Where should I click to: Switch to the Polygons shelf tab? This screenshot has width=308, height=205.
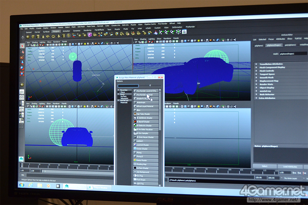(x=56, y=31)
